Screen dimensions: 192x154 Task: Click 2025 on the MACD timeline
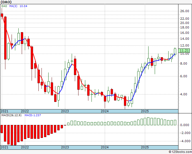(145, 147)
